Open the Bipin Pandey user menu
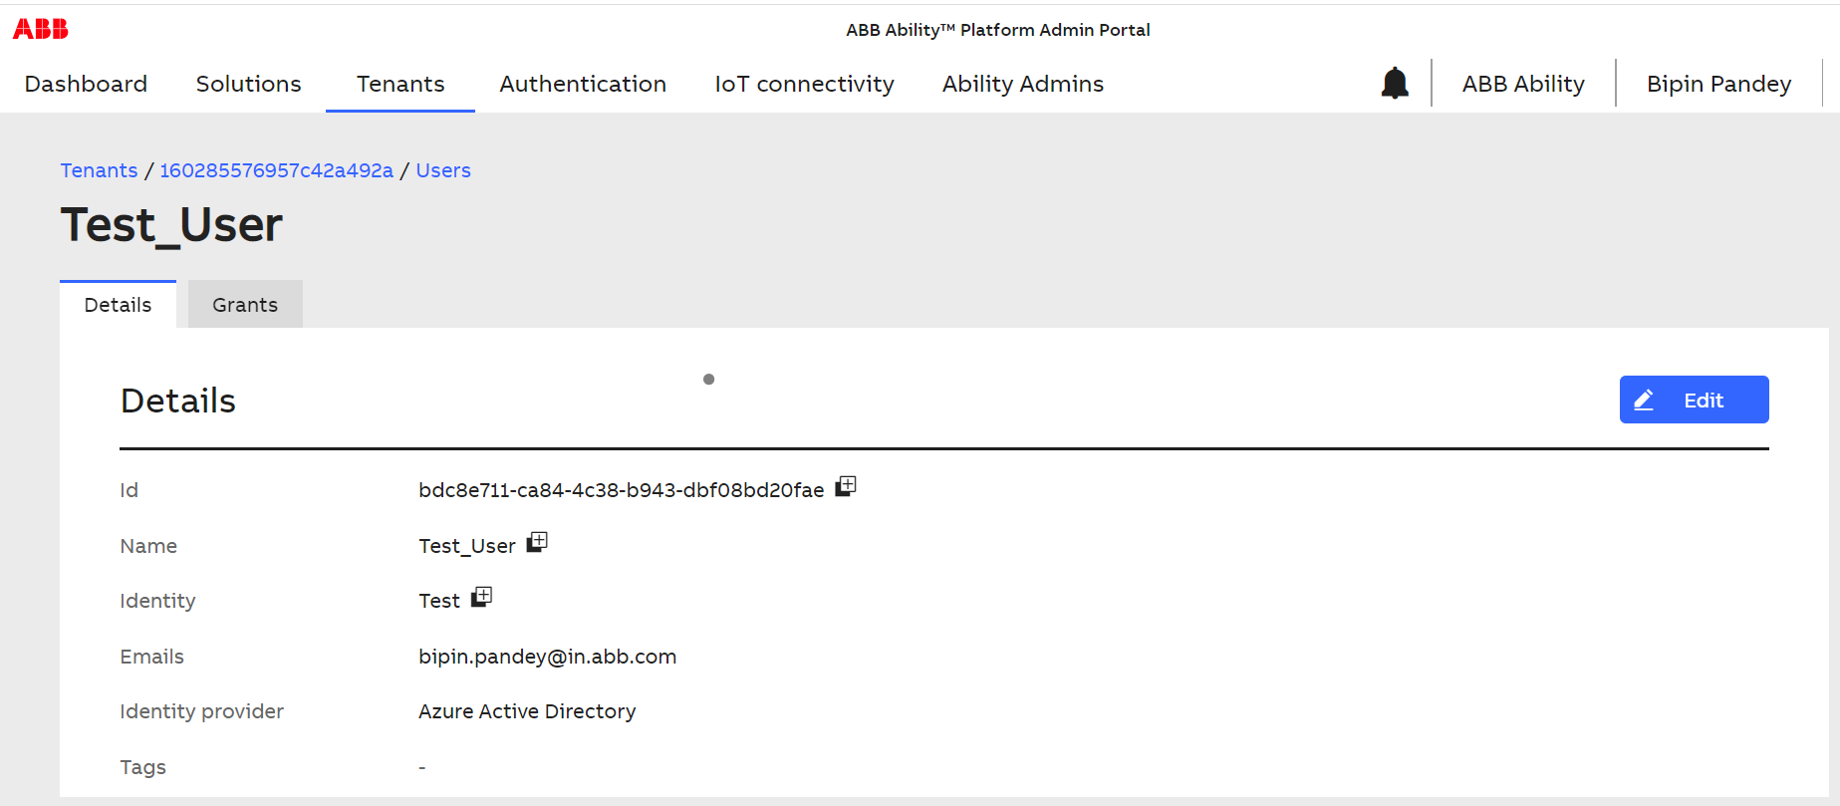 point(1718,84)
